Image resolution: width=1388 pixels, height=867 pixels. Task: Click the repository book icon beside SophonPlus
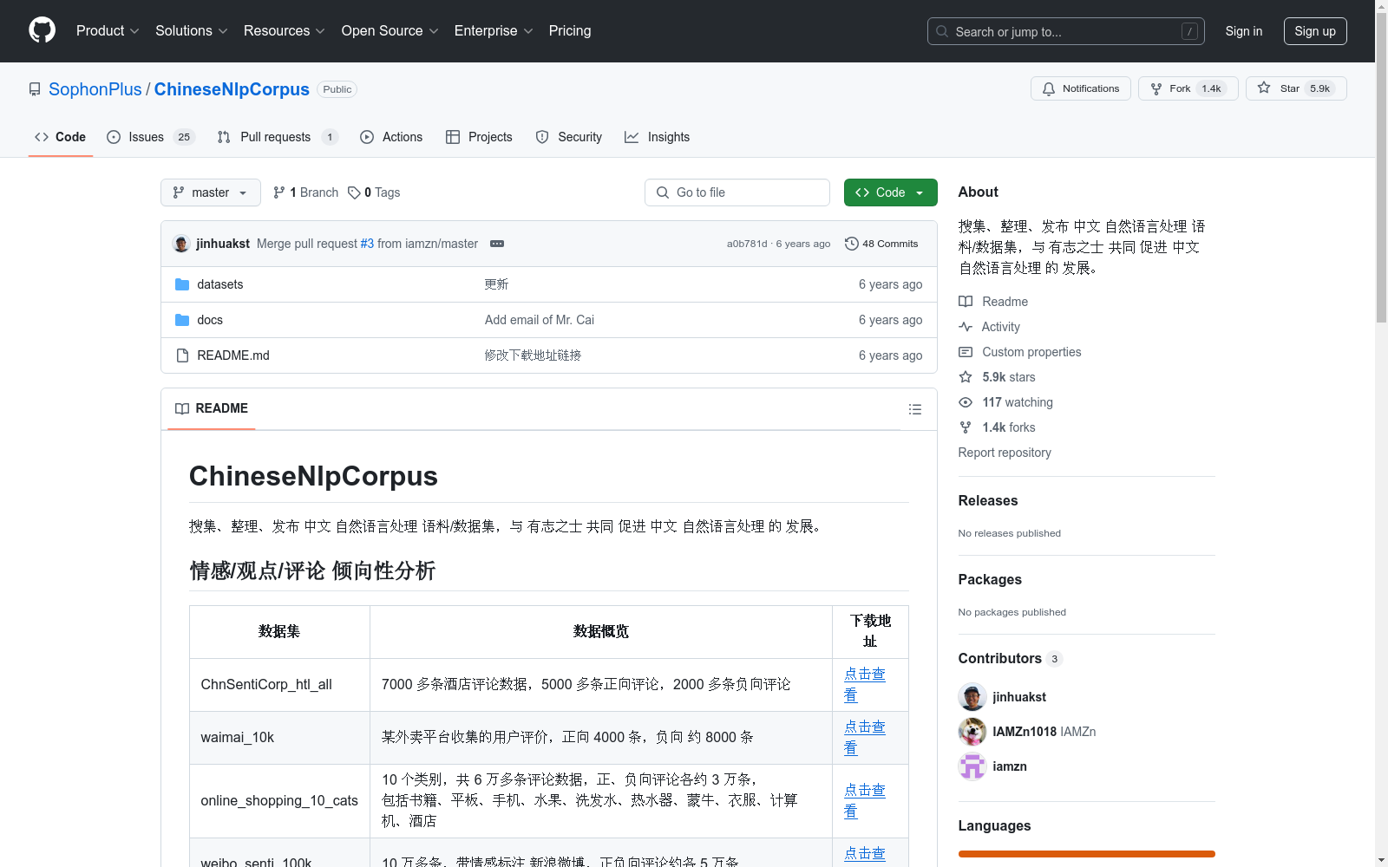click(x=35, y=89)
